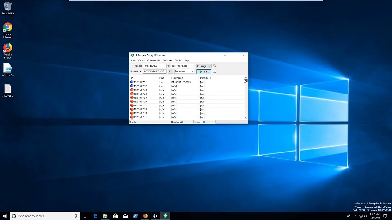
Task: Click the ending IP address field
Action: tap(182, 66)
